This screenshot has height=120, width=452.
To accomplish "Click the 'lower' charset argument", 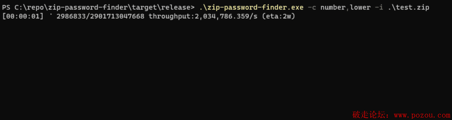I will tap(360, 7).
